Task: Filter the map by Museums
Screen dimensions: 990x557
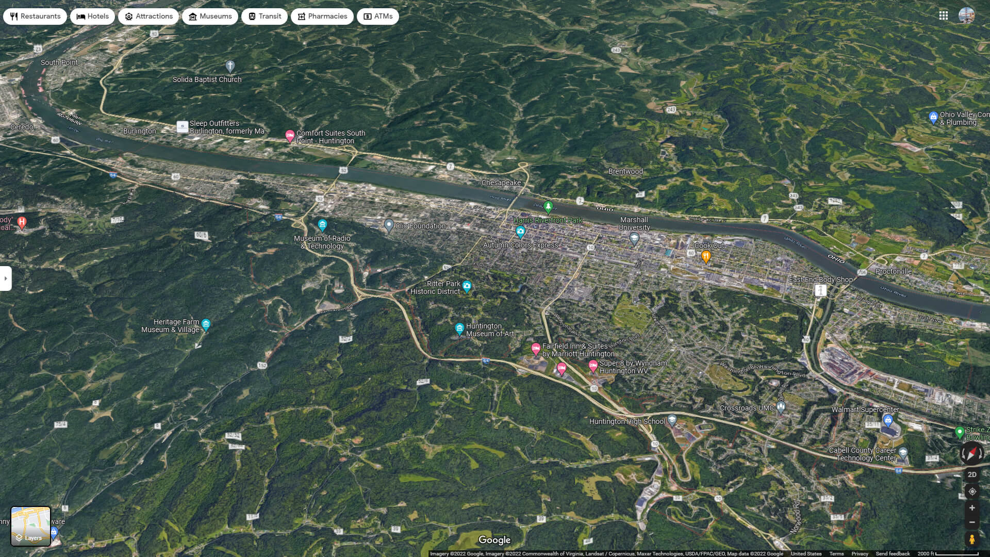Action: (210, 17)
